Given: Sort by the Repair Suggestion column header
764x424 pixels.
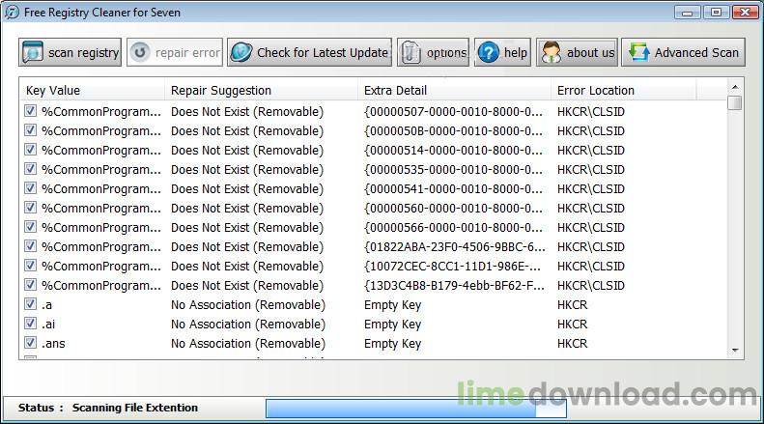Looking at the screenshot, I should [x=261, y=90].
